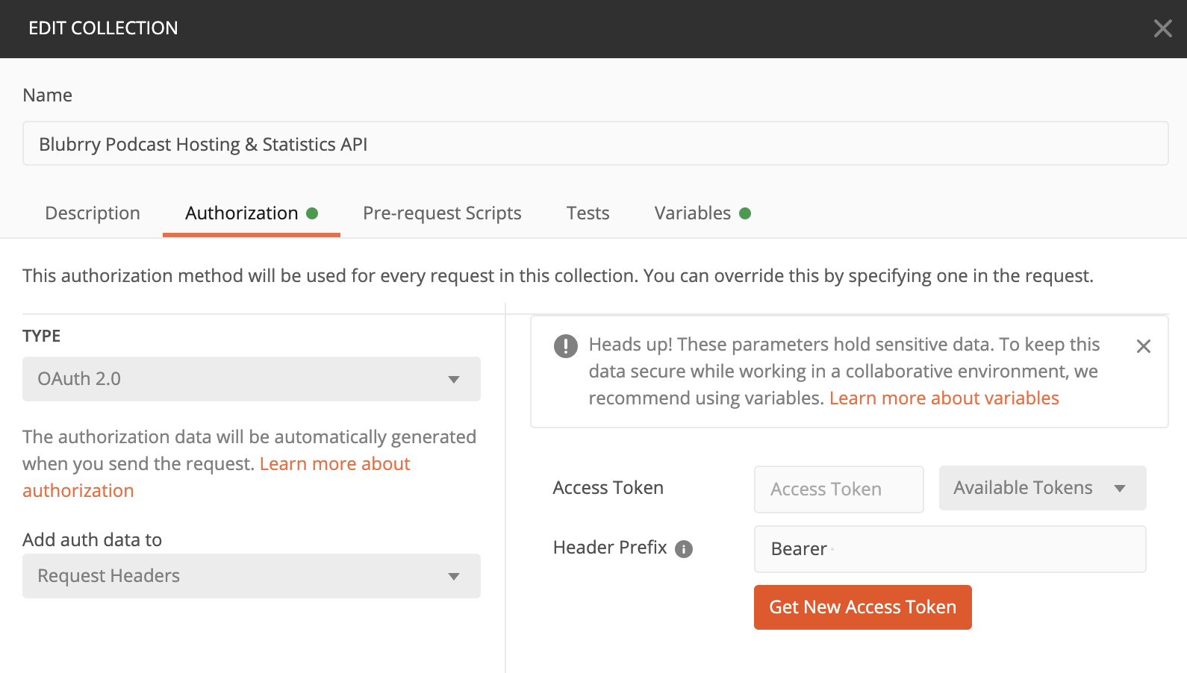Viewport: 1187px width, 673px height.
Task: Open the Variables tab
Action: (702, 213)
